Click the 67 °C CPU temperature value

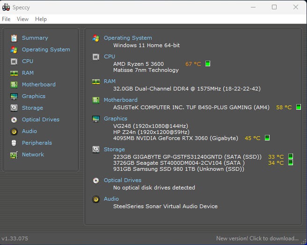[193, 64]
